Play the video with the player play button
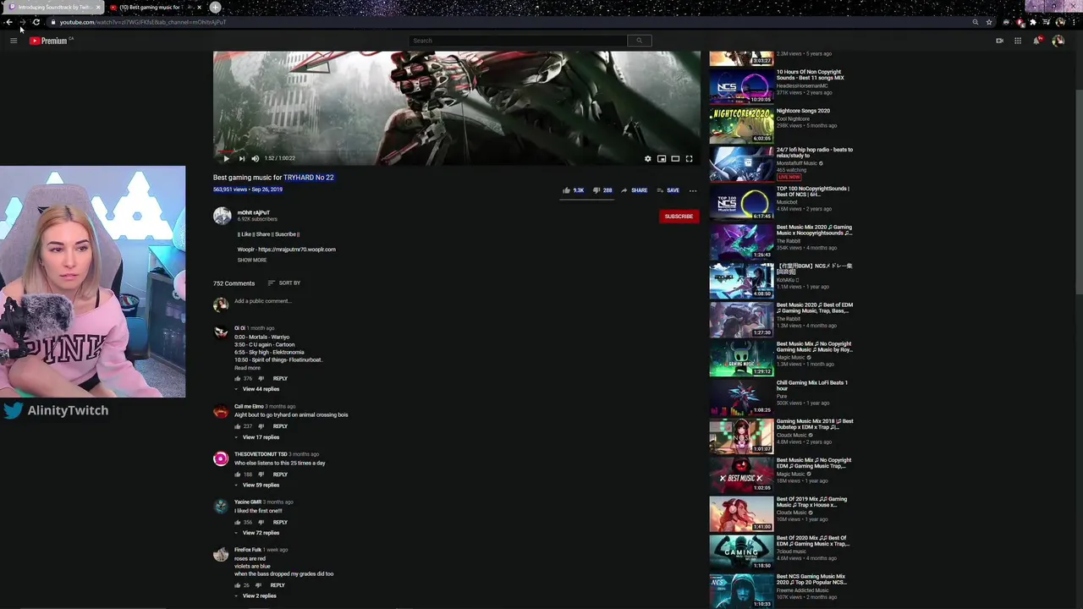The image size is (1083, 609). [226, 158]
